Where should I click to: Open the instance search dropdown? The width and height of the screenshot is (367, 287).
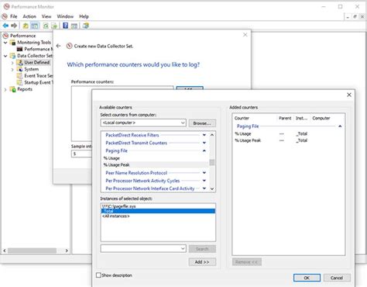[183, 249]
